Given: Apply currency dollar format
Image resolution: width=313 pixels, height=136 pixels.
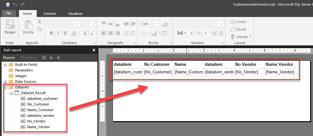Looking at the screenshot, I should pyautogui.click(x=192, y=33).
